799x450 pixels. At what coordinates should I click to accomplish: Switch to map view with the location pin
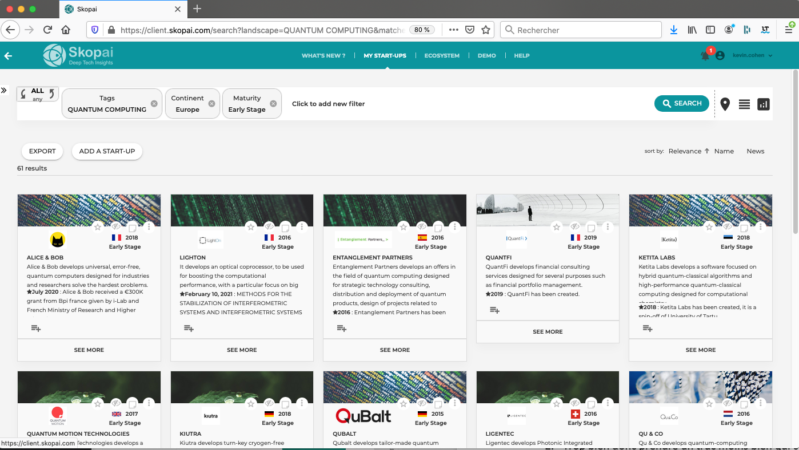tap(725, 104)
